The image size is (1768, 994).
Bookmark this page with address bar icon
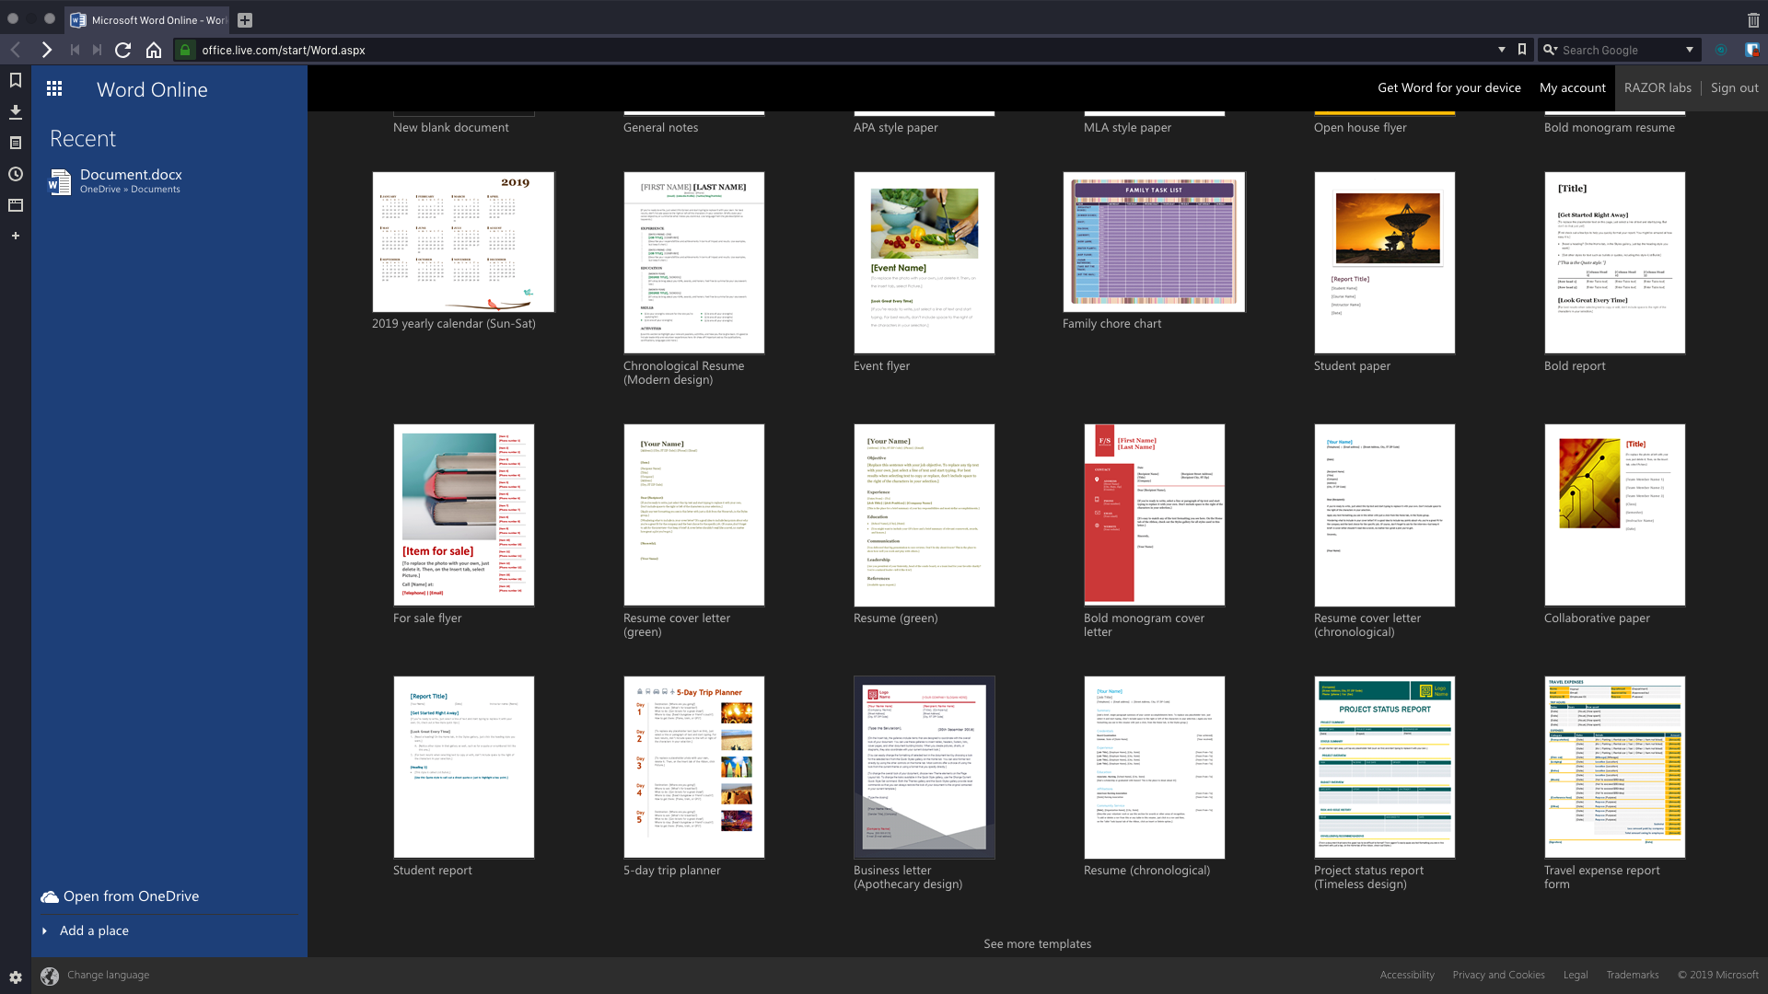point(1522,50)
